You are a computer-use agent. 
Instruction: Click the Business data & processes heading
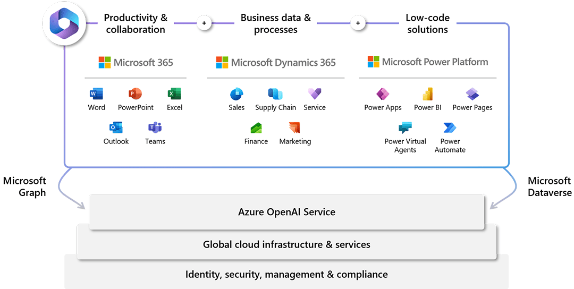pyautogui.click(x=276, y=23)
